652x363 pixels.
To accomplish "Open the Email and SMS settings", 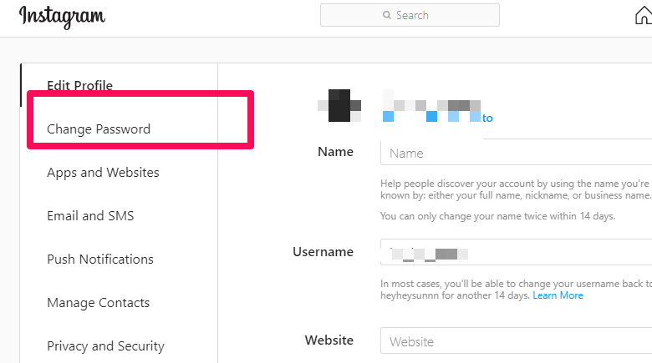I will 90,216.
